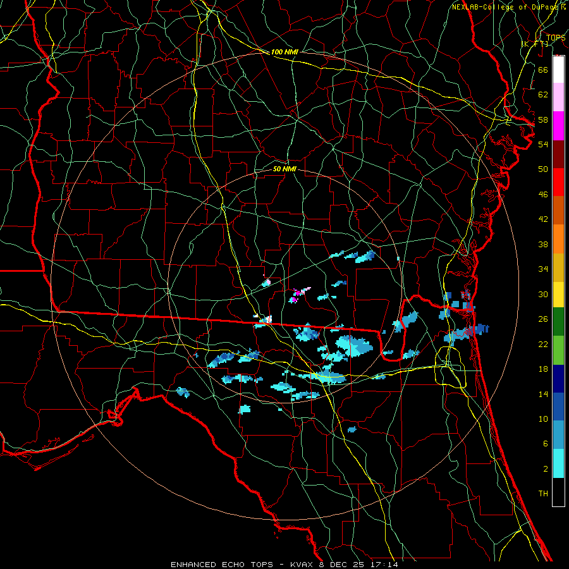The height and width of the screenshot is (569, 569).
Task: Click the "14" legend value
Action: 543,394
